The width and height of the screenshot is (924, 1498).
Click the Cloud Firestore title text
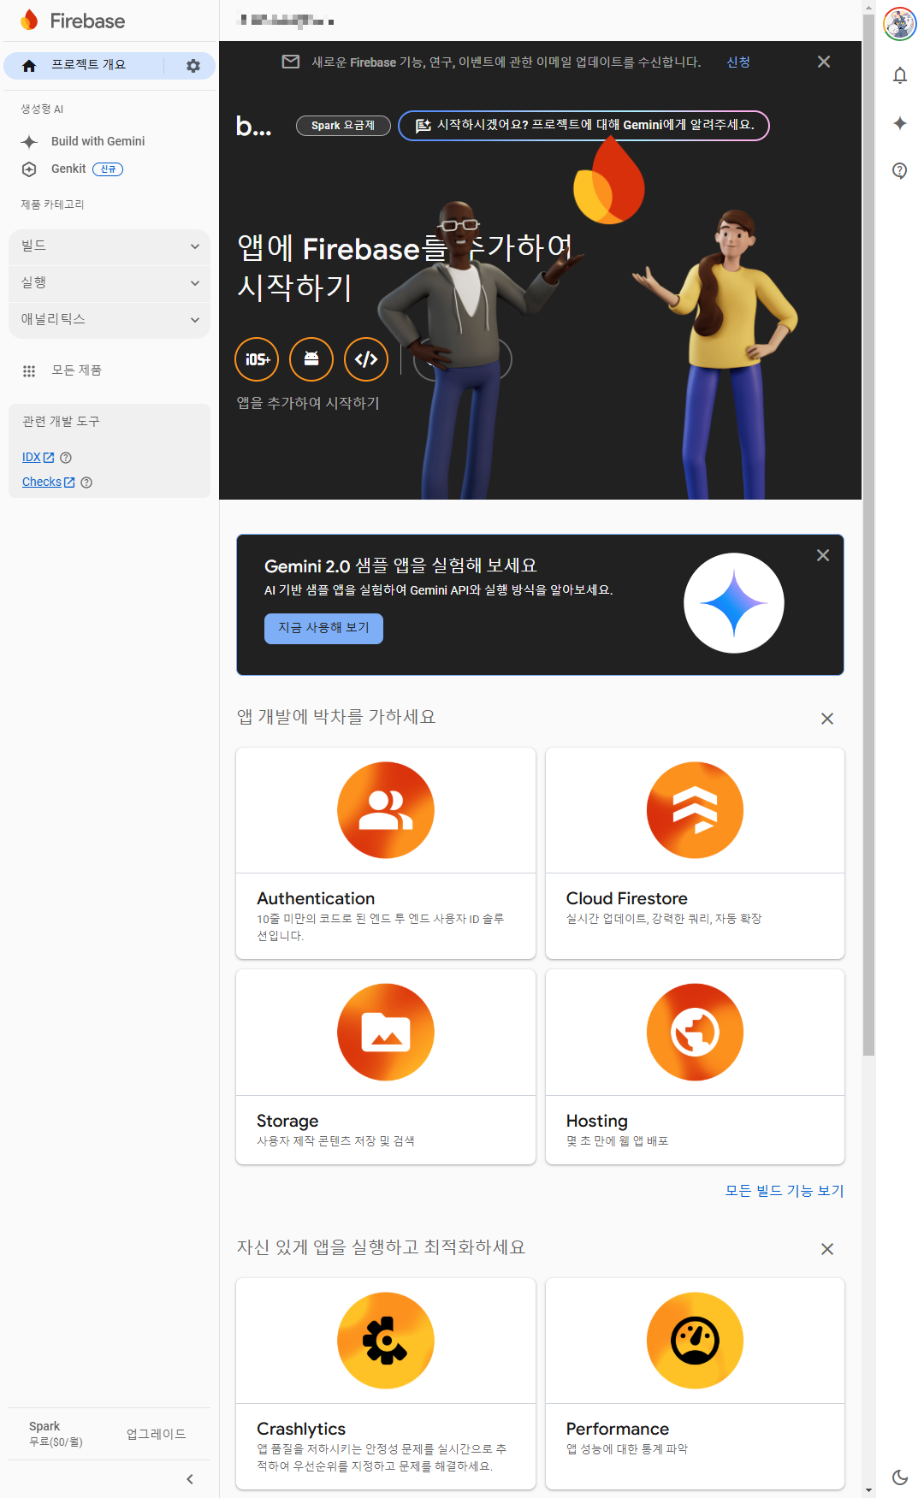click(627, 898)
